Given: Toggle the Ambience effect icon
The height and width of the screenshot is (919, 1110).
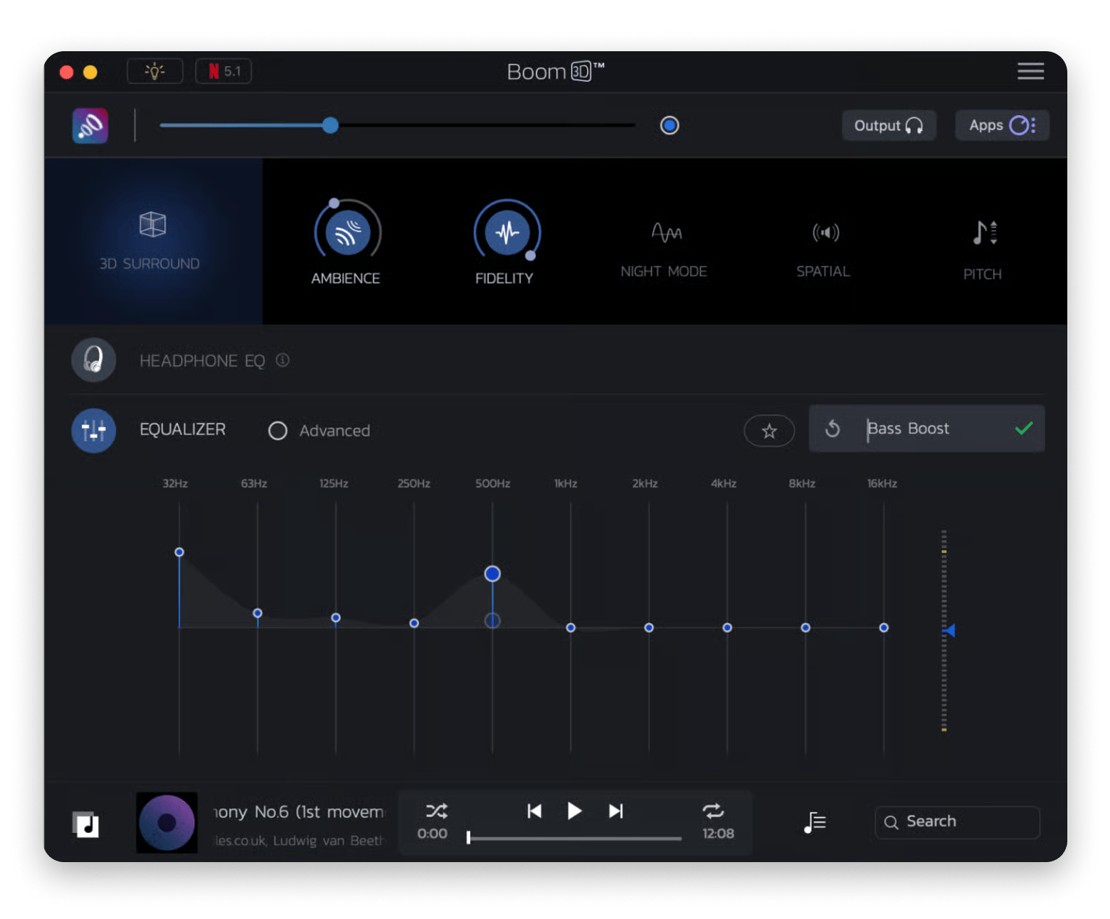Looking at the screenshot, I should coord(348,233).
